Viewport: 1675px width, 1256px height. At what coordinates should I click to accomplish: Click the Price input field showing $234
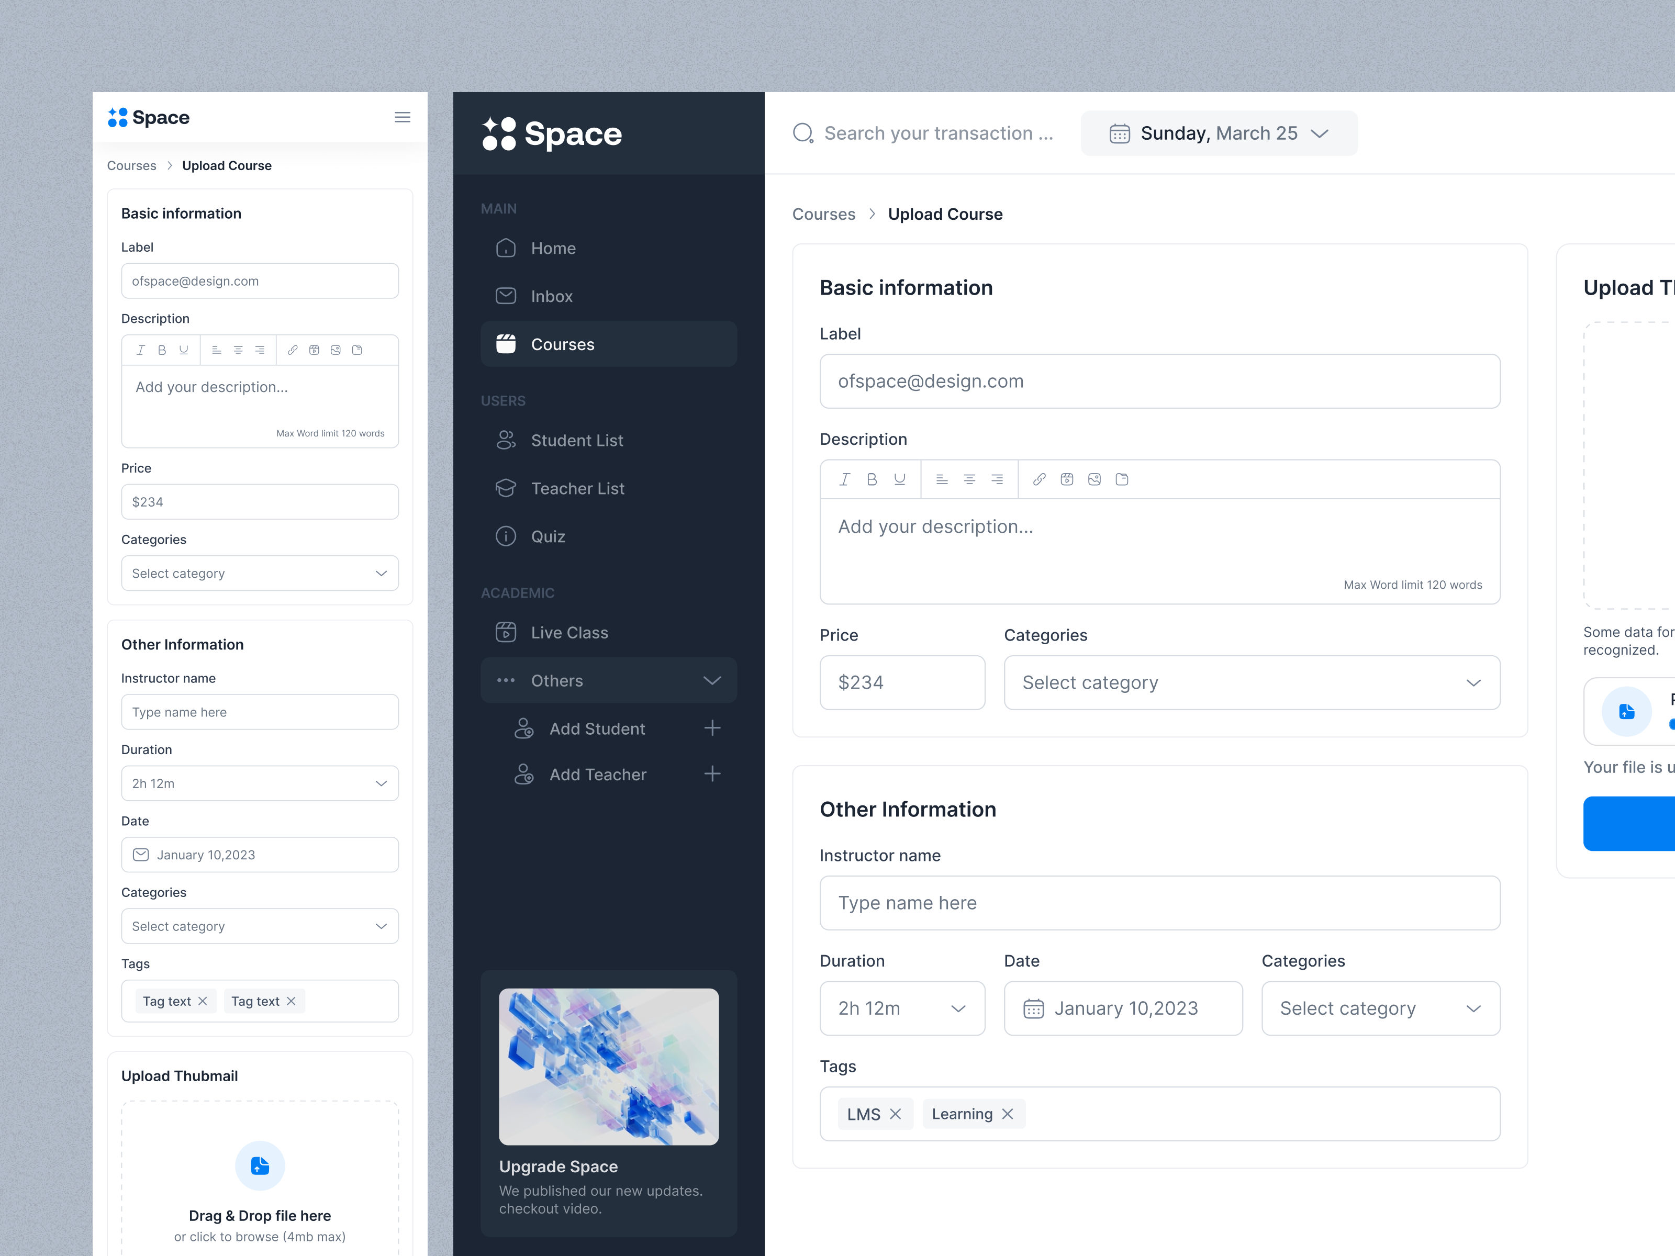tap(902, 682)
